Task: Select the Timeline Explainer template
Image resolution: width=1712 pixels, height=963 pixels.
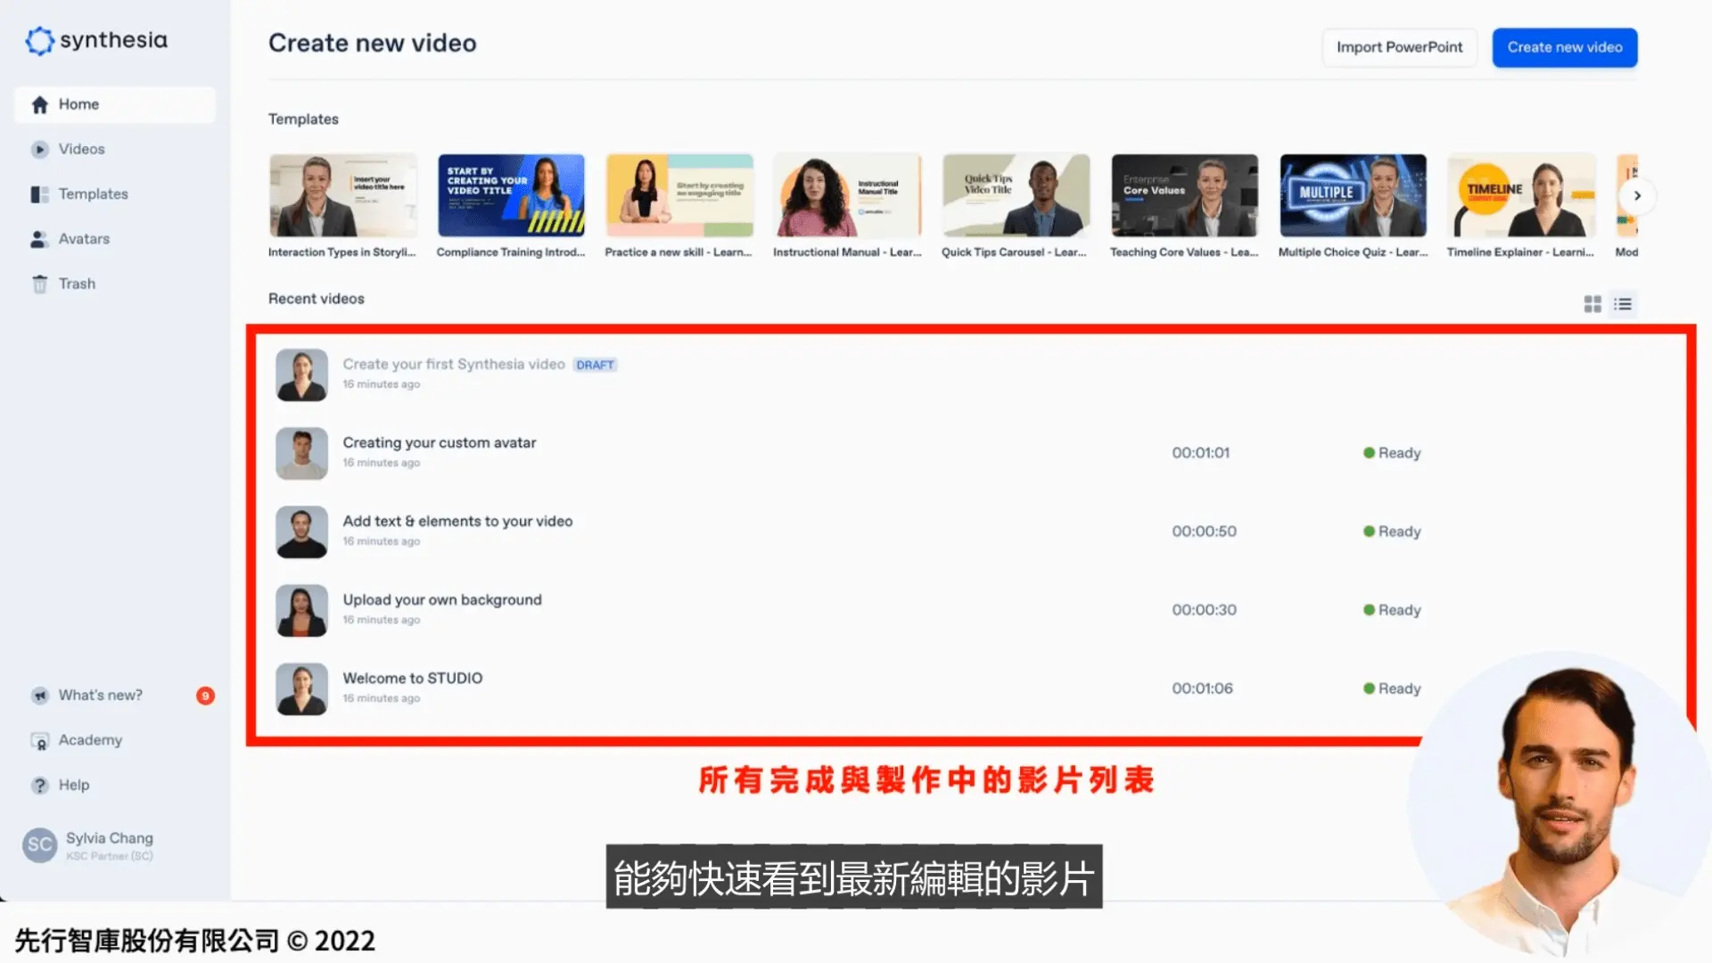Action: (x=1521, y=195)
